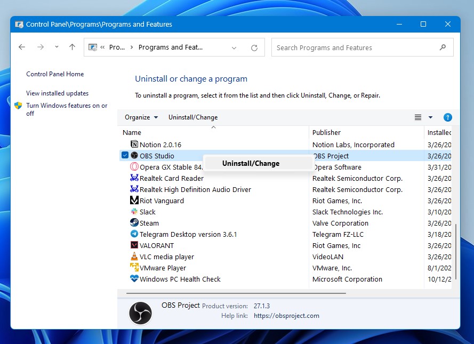Click the Notion app icon in list

coord(134,144)
